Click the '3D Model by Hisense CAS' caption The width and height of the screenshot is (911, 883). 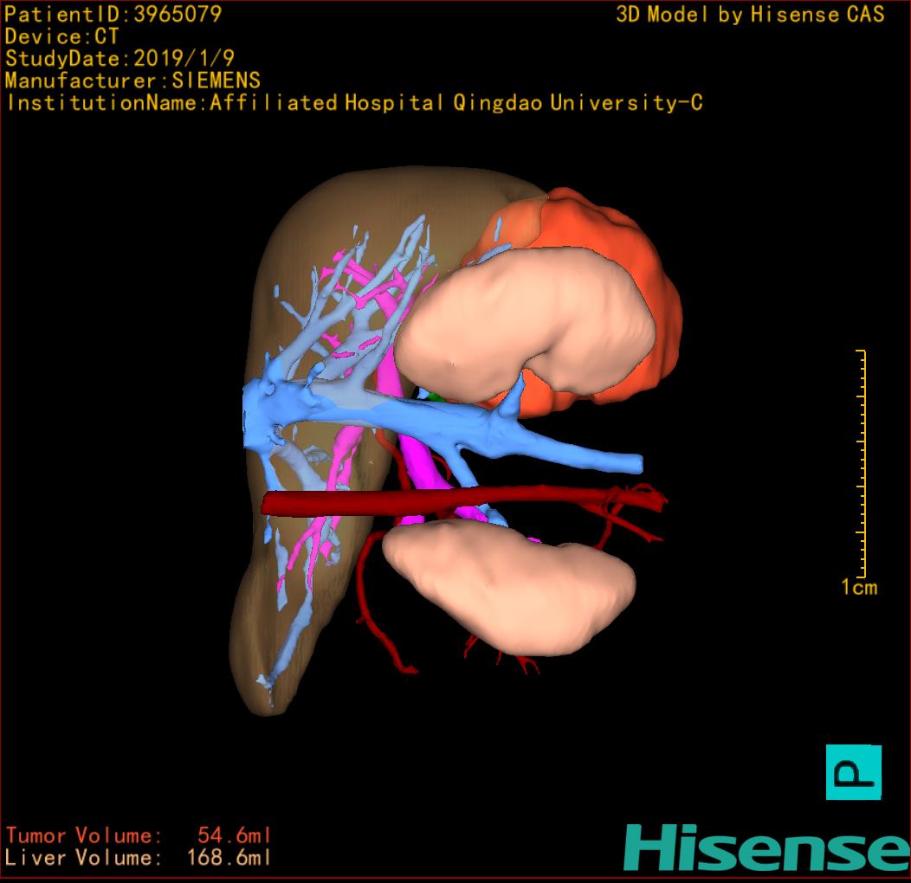click(x=750, y=14)
